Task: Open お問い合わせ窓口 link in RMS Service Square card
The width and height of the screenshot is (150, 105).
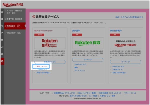Action: tap(43, 73)
